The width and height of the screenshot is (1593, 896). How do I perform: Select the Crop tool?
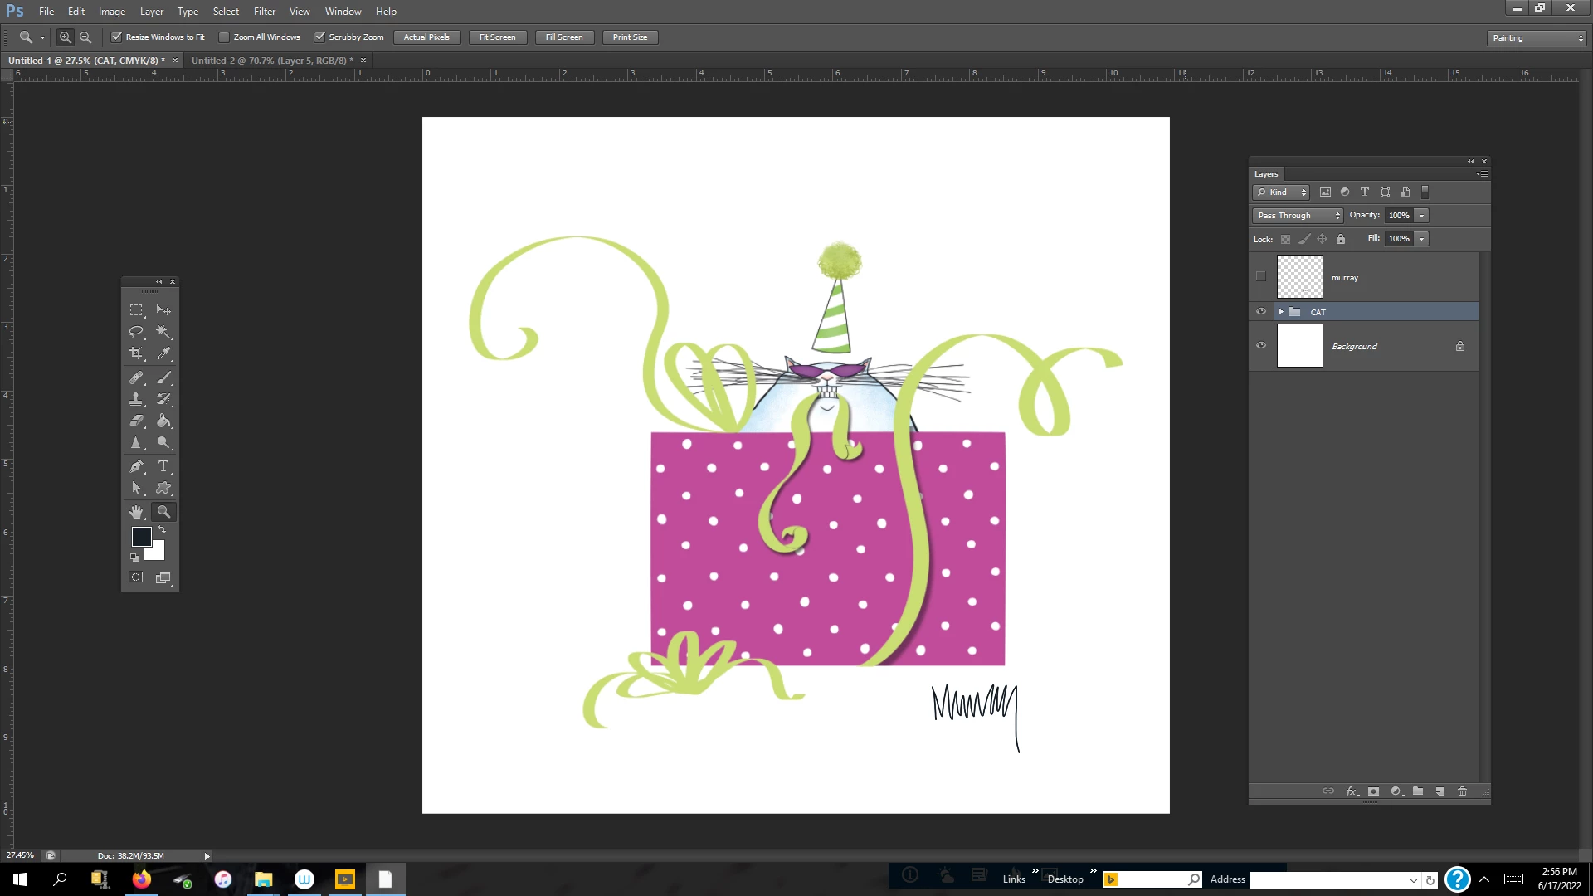click(136, 353)
